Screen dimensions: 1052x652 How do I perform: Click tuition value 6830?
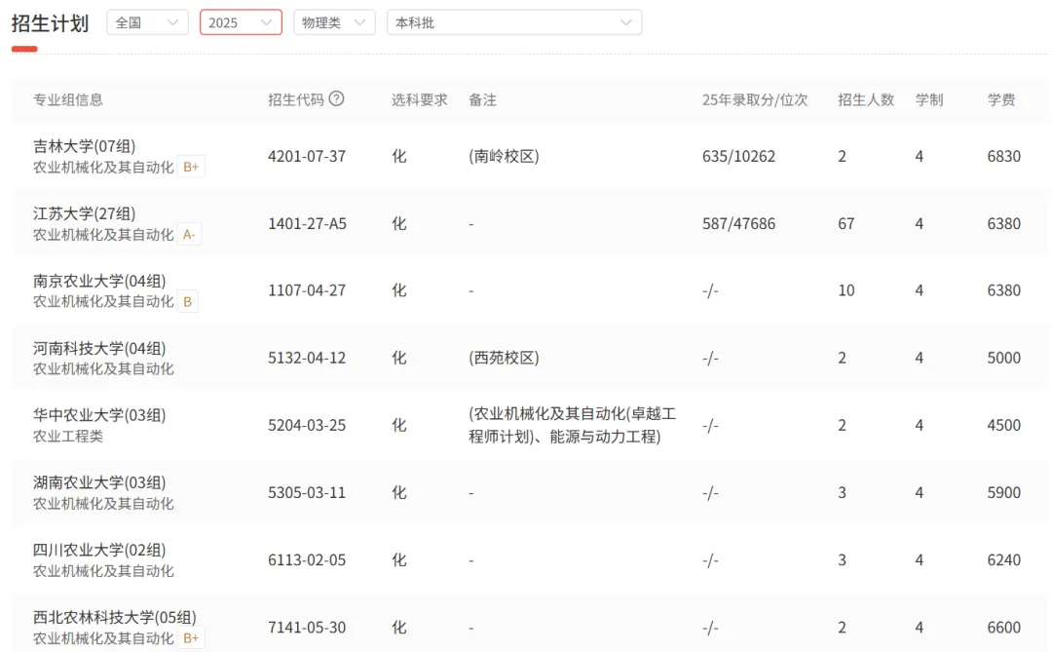1003,156
